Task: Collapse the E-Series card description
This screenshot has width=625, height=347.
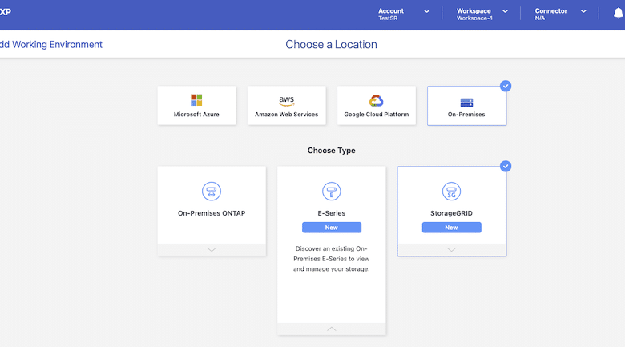Action: click(x=331, y=329)
